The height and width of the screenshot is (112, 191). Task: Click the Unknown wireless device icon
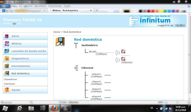pyautogui.click(x=123, y=59)
